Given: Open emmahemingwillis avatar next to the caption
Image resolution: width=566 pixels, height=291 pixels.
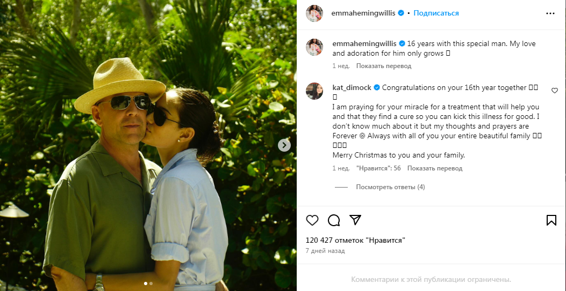Looking at the screenshot, I should (x=314, y=47).
